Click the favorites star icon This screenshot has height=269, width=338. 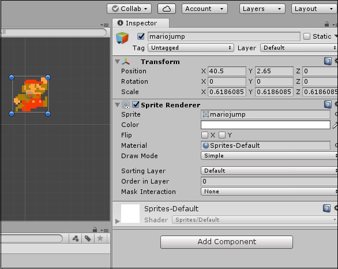click(100, 238)
